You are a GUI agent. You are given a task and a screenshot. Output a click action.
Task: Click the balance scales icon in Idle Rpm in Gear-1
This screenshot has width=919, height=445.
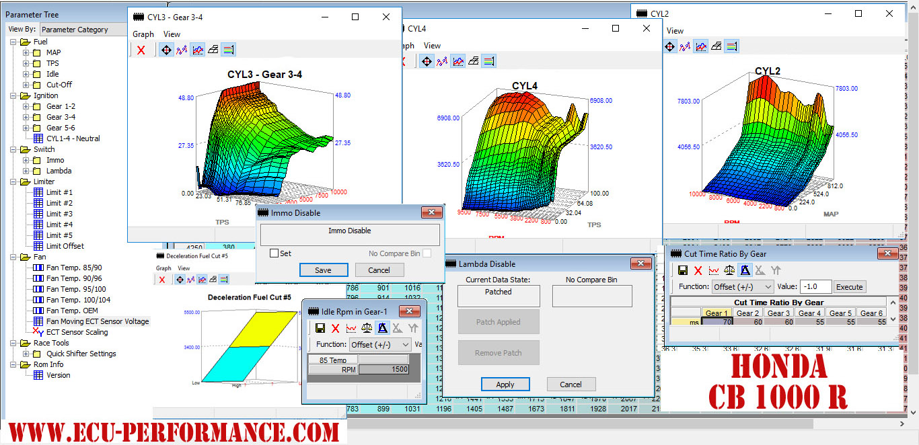click(x=366, y=328)
